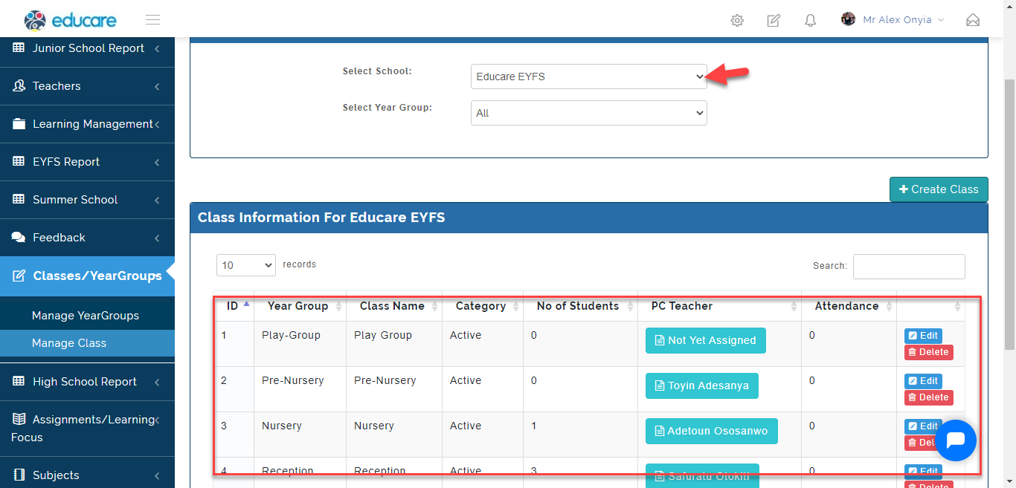Sort table by Class Name column
Image resolution: width=1016 pixels, height=488 pixels.
click(394, 306)
